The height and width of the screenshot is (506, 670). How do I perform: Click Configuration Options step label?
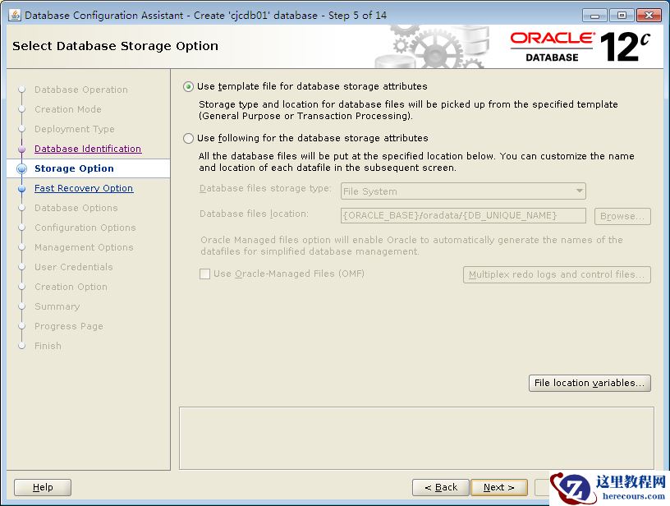coord(85,228)
